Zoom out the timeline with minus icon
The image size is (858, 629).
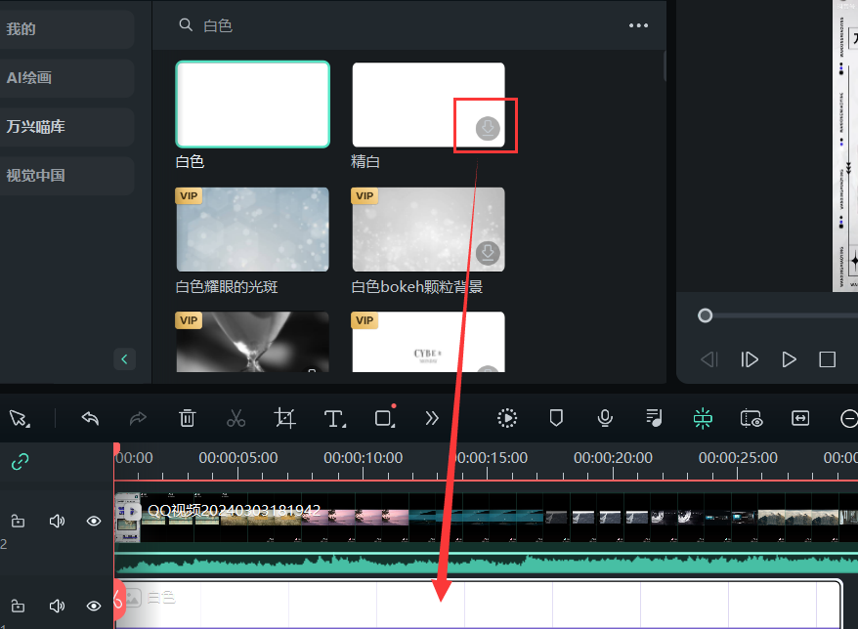[848, 418]
